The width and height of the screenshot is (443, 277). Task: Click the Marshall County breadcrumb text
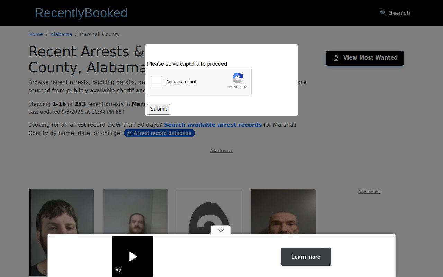click(100, 34)
